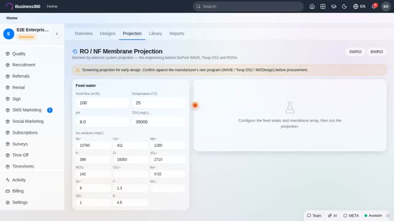Click the Home breadcrumb

click(12, 18)
